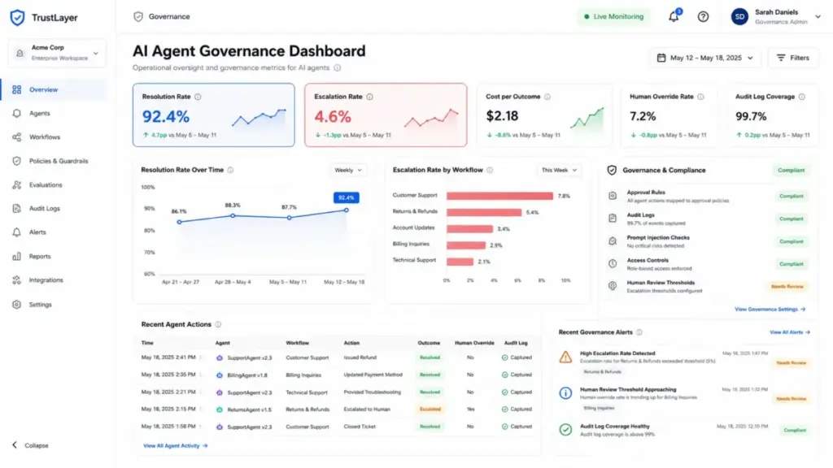Click the Billing Inquiries alert tag
The height and width of the screenshot is (468, 833).
[600, 408]
